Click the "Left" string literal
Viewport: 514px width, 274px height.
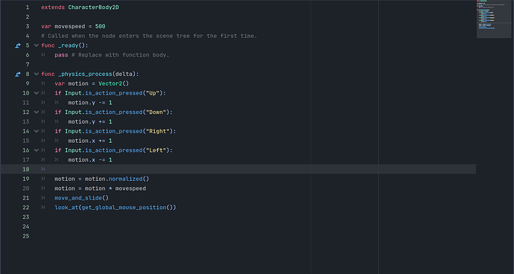pyautogui.click(x=156, y=150)
